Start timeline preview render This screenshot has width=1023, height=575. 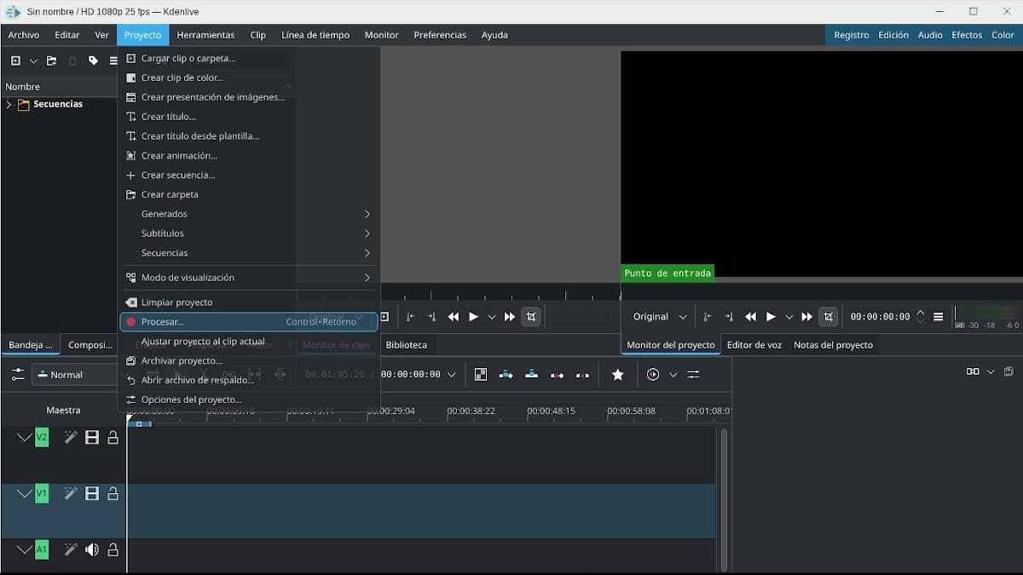click(653, 375)
